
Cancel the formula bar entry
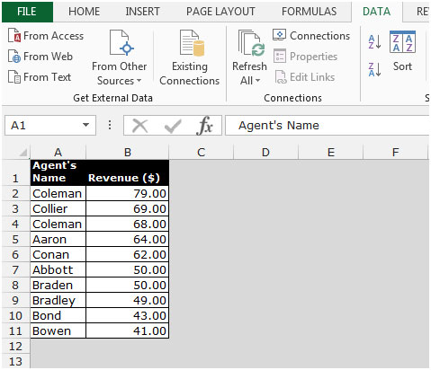pyautogui.click(x=139, y=126)
